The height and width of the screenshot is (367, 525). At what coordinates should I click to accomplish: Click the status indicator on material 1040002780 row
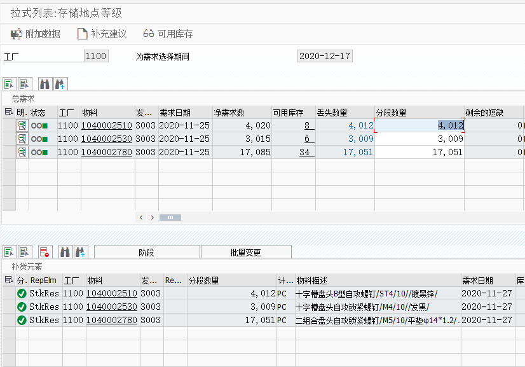(x=39, y=152)
